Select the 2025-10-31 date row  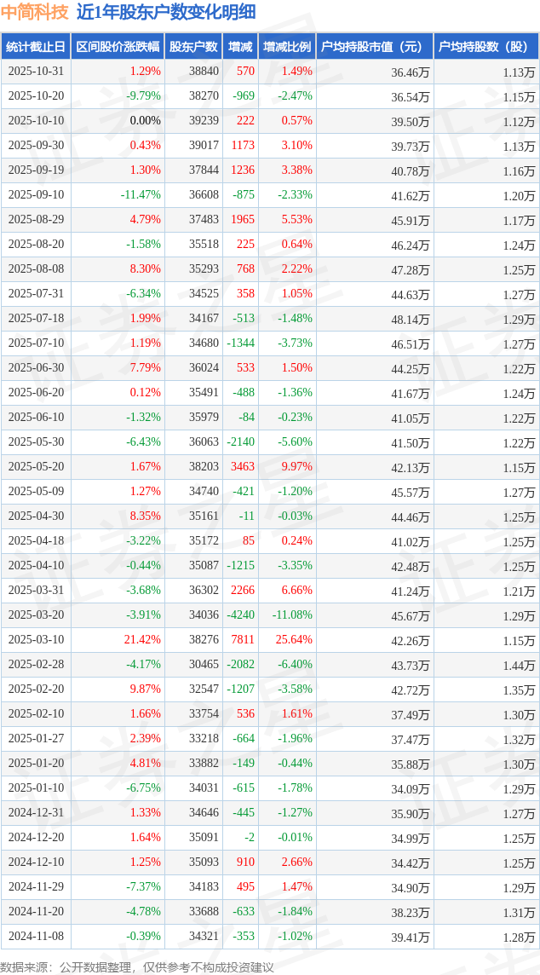(x=36, y=72)
